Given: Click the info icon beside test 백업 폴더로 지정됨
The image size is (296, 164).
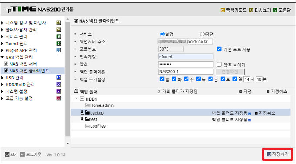Looking at the screenshot, I should [x=249, y=120].
